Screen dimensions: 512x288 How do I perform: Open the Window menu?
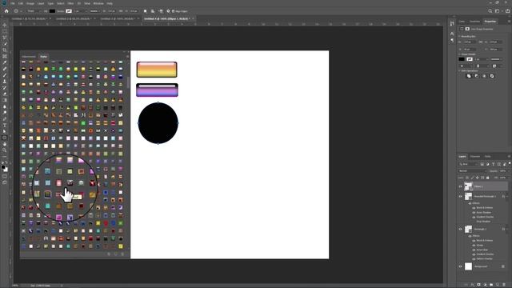click(98, 3)
